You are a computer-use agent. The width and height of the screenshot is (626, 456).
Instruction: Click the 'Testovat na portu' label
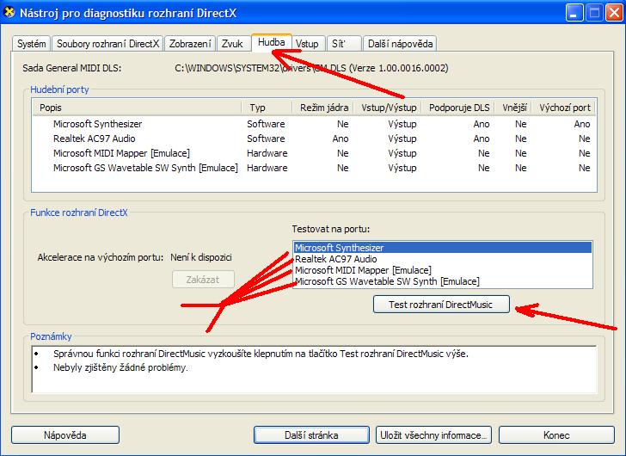pos(330,229)
